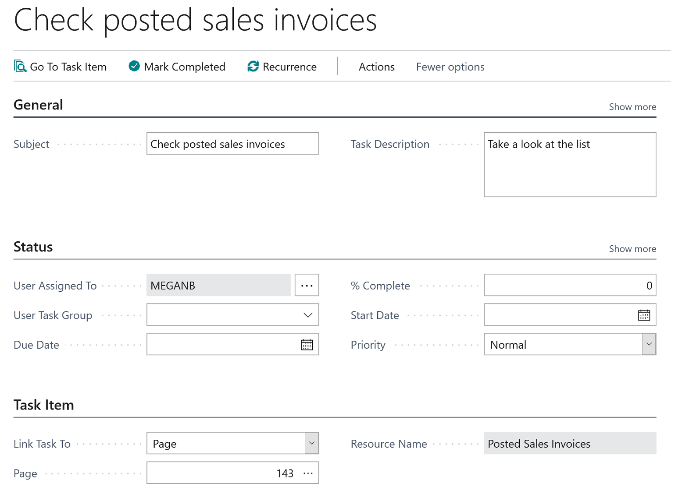The height and width of the screenshot is (491, 675).
Task: Open the Actions menu
Action: tap(376, 66)
